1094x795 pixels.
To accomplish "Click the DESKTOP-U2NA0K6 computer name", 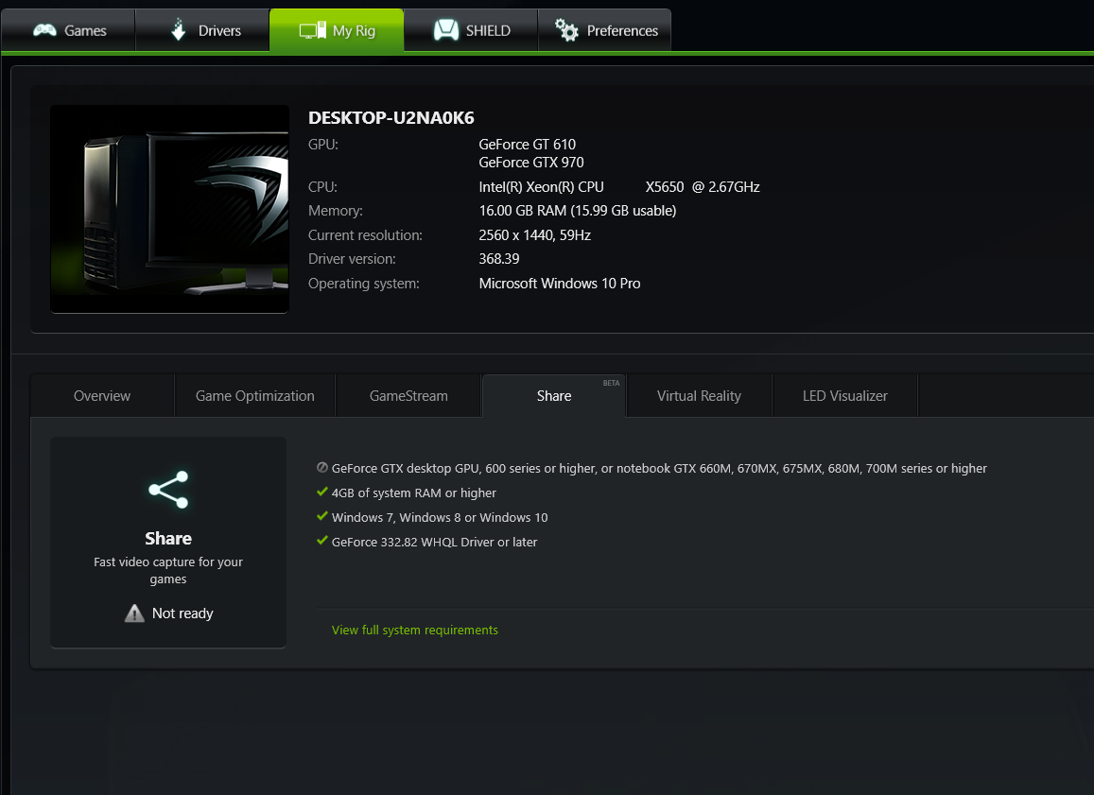I will click(391, 118).
